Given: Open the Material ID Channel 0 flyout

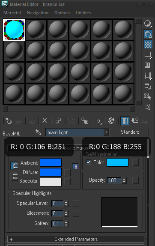Looking at the screenshot, I should pos(99,121).
